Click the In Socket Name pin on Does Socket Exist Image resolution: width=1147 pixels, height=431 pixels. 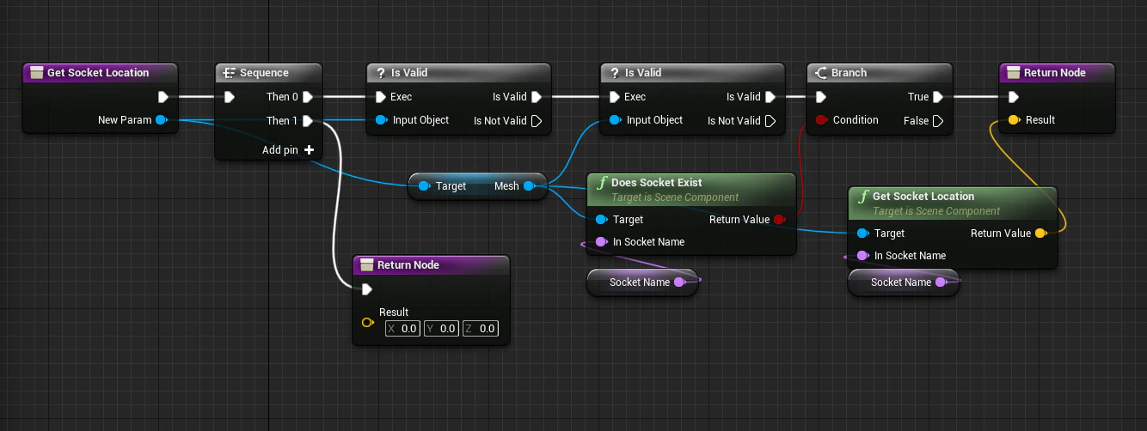tap(601, 242)
